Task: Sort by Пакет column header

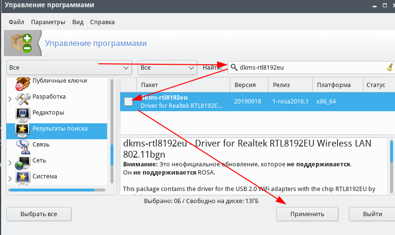Action: point(183,85)
